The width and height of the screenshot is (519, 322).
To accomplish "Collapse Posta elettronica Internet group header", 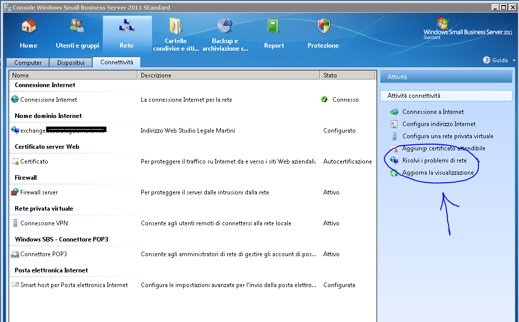I will pos(51,270).
